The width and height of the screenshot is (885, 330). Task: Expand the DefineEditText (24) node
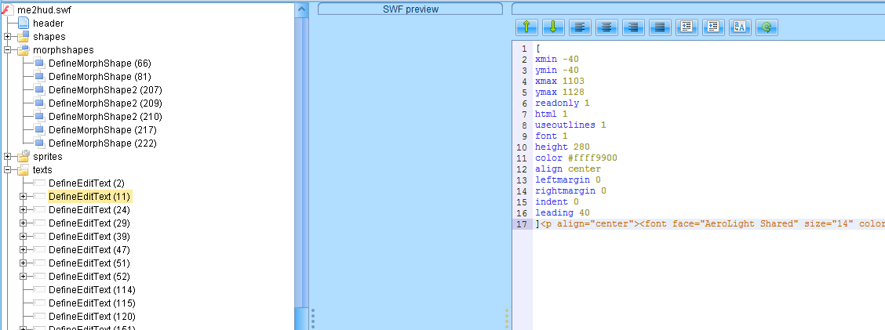click(24, 210)
